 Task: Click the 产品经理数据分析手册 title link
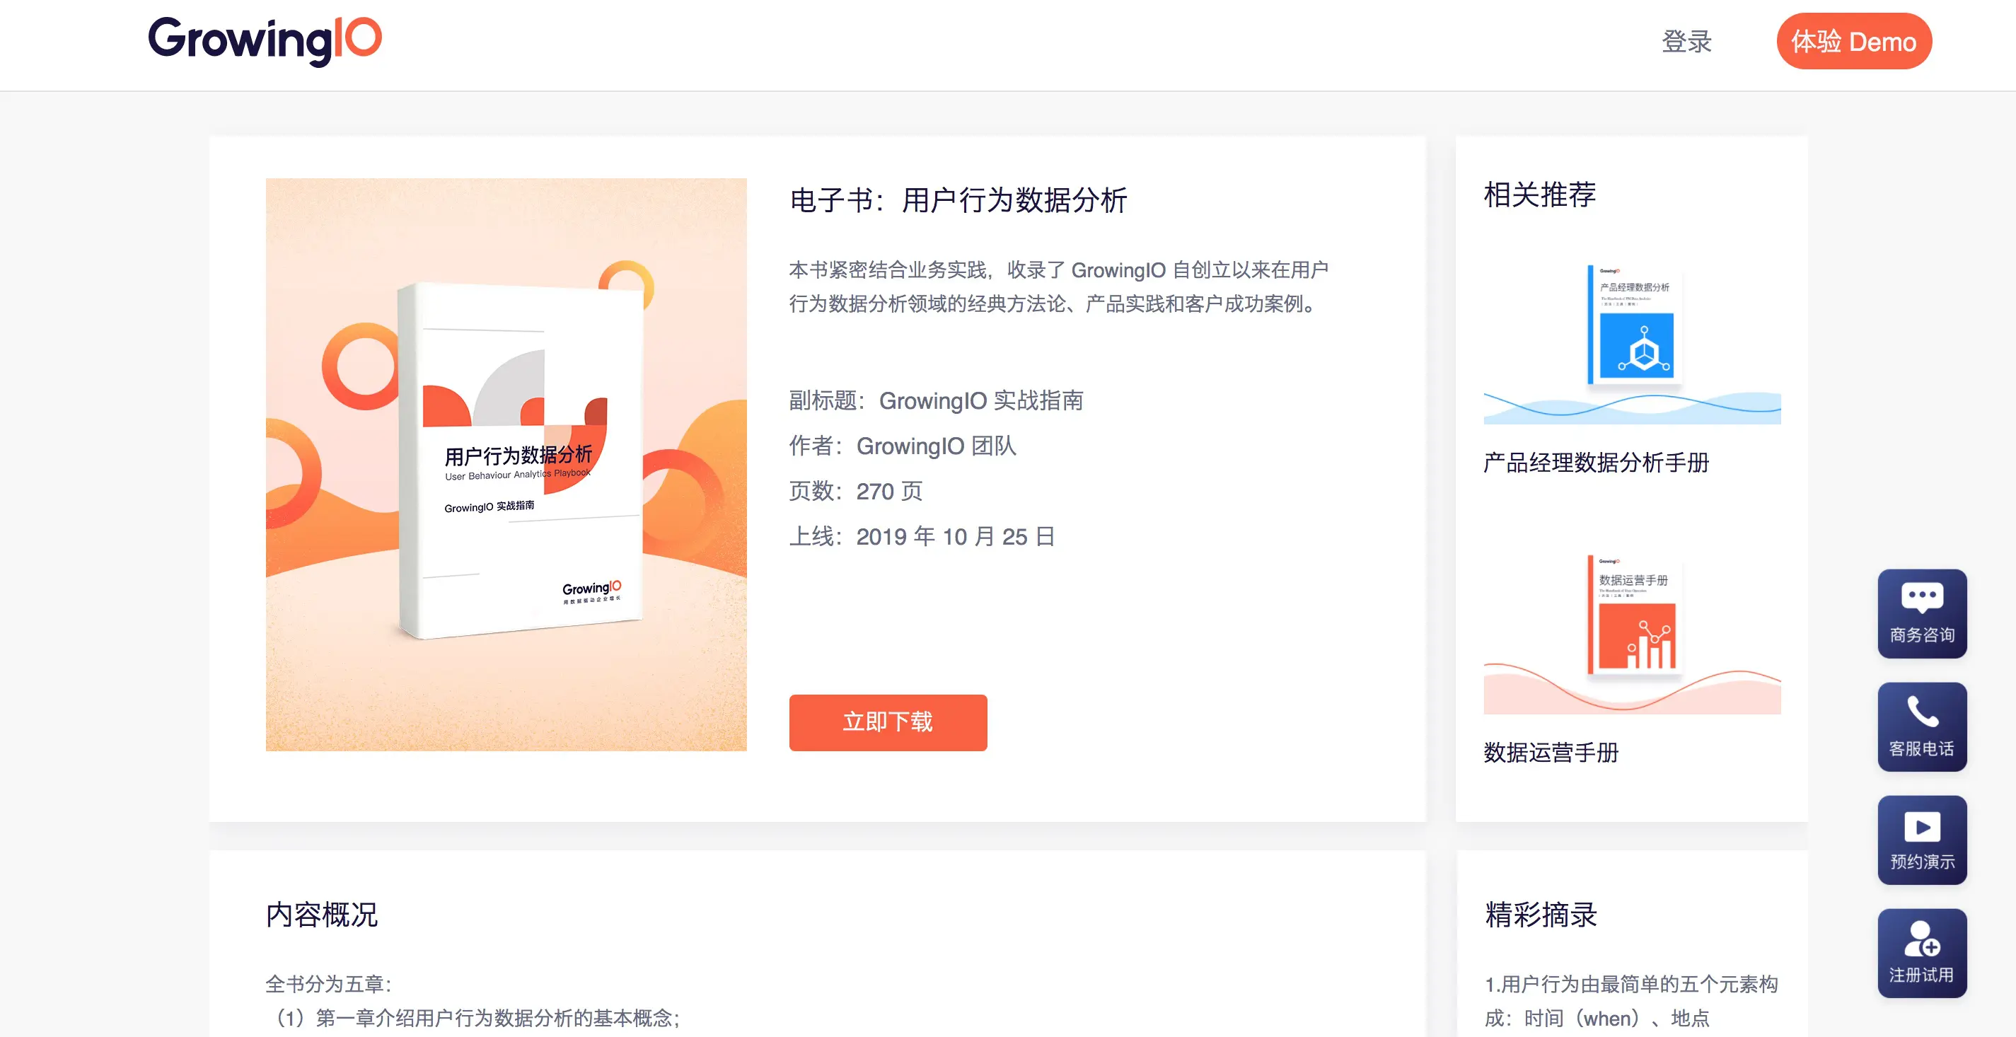click(1596, 463)
